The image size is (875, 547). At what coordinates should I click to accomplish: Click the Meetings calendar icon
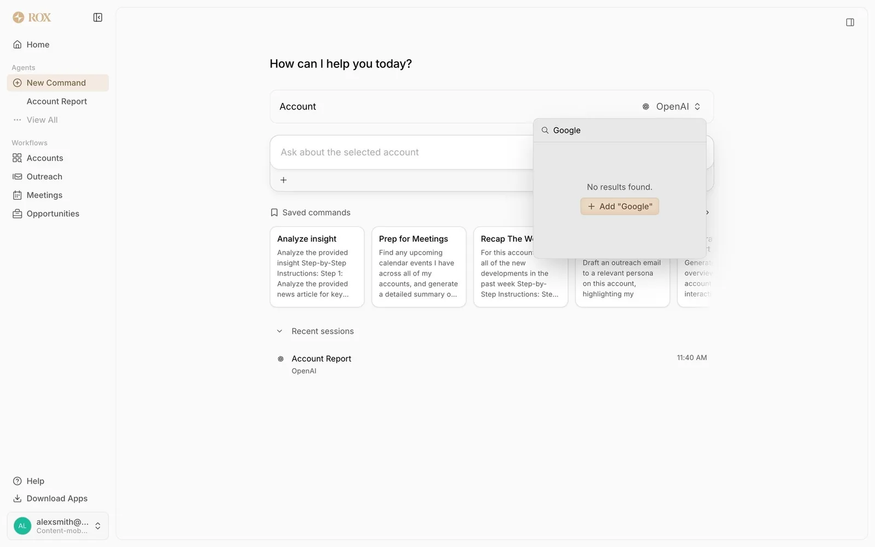pyautogui.click(x=17, y=195)
